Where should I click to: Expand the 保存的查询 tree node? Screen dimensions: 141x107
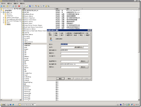pyautogui.click(x=1, y=11)
